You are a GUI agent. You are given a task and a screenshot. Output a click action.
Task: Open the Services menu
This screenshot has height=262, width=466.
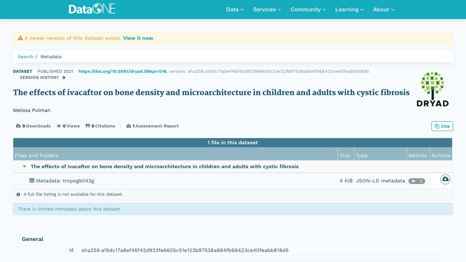(267, 9)
